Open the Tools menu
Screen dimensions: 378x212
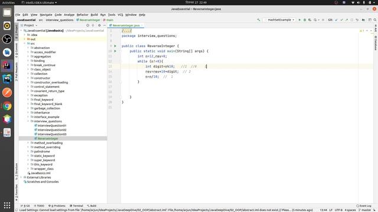[112, 15]
